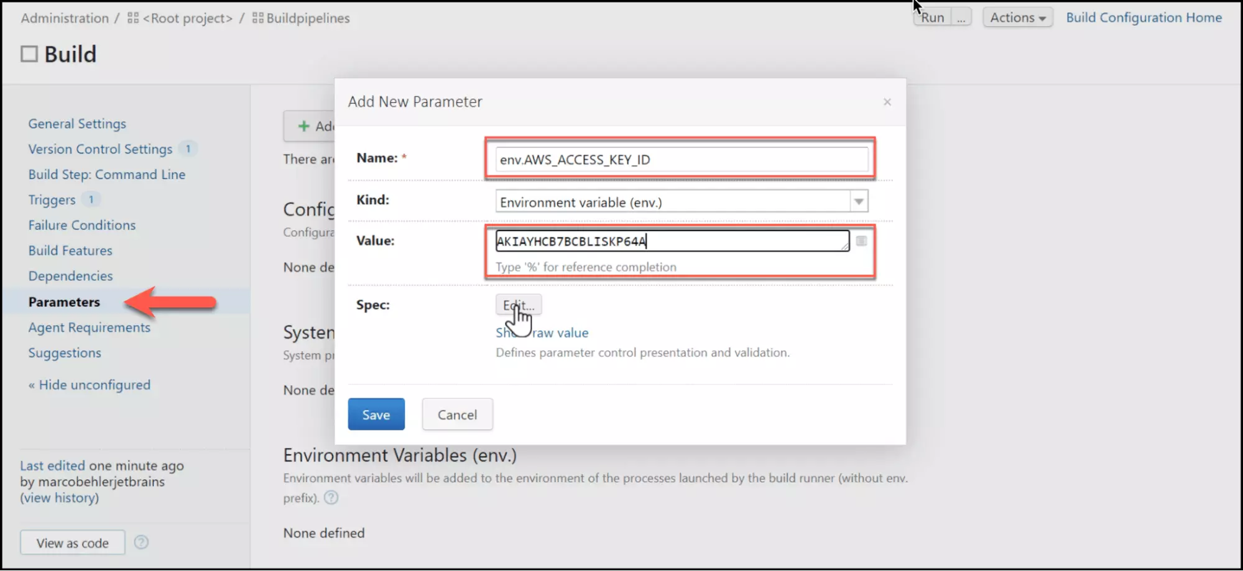Viewport: 1243px width, 571px height.
Task: Close the Add New Parameter dialog
Action: pyautogui.click(x=887, y=102)
